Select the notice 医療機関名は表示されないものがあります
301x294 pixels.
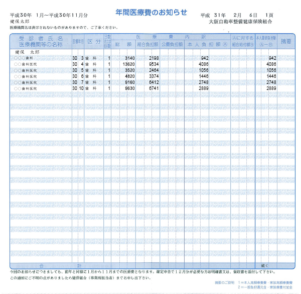pos(64,28)
